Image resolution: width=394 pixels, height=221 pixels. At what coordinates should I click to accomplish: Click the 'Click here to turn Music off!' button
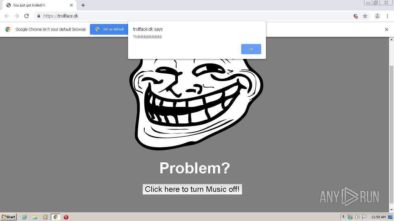point(192,189)
